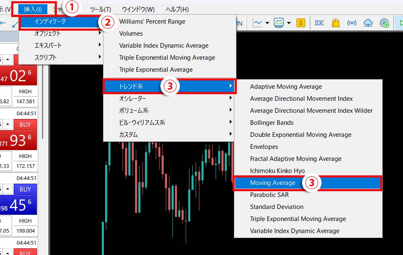Click the green play algo trading button
403x255 pixels.
pos(400,23)
